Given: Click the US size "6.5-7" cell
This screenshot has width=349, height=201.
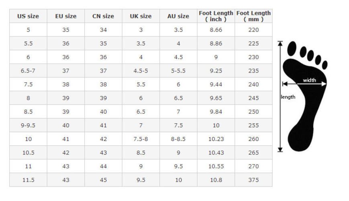Looking at the screenshot, I should tap(28, 71).
